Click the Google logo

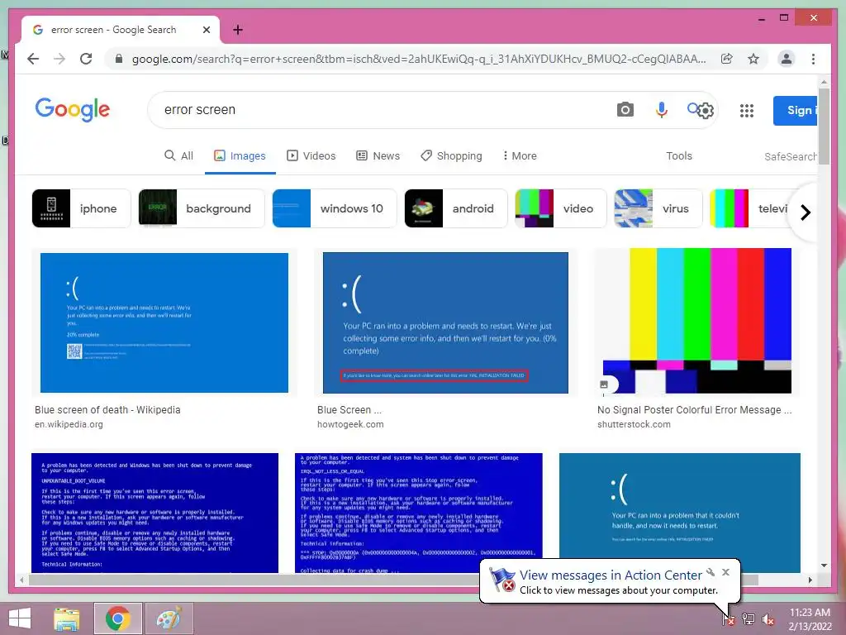coord(73,110)
